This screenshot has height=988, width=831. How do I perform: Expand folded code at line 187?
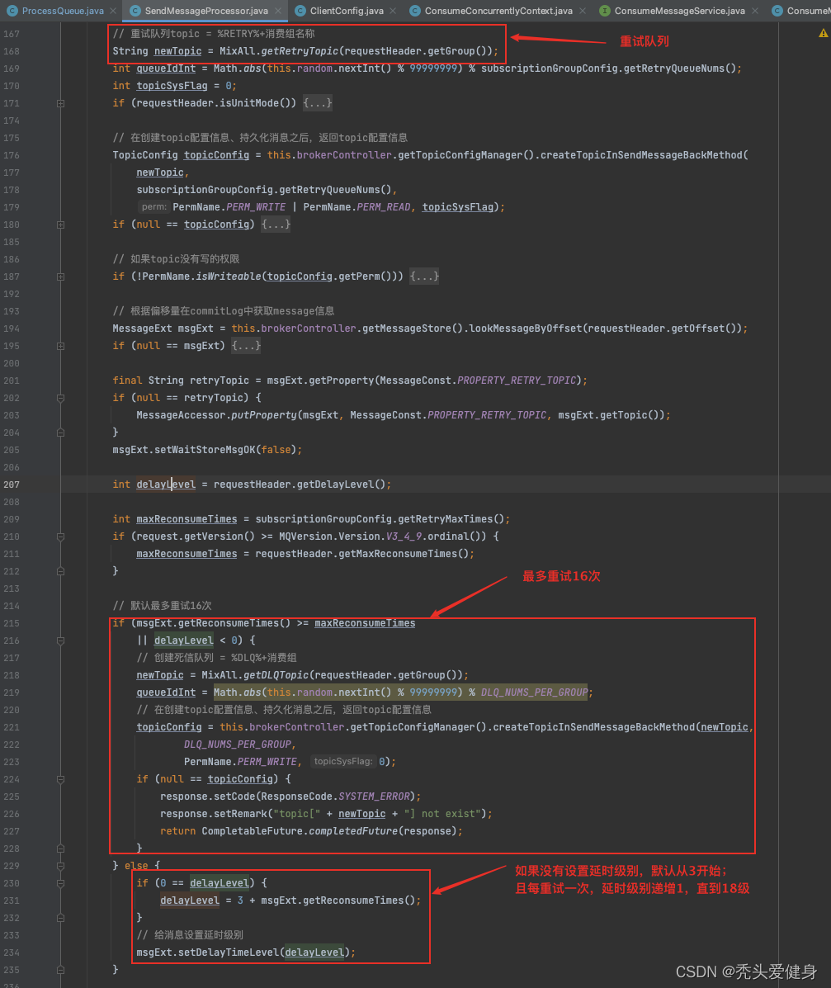[60, 277]
